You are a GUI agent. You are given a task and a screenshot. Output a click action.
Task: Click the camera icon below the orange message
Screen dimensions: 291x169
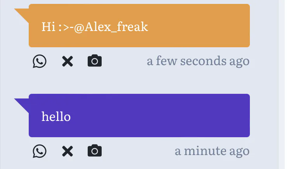(x=95, y=61)
